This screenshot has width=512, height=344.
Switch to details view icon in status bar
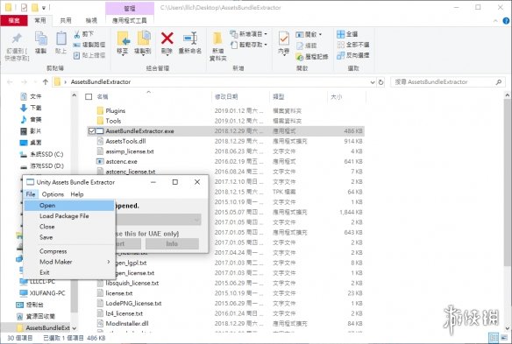pos(494,338)
